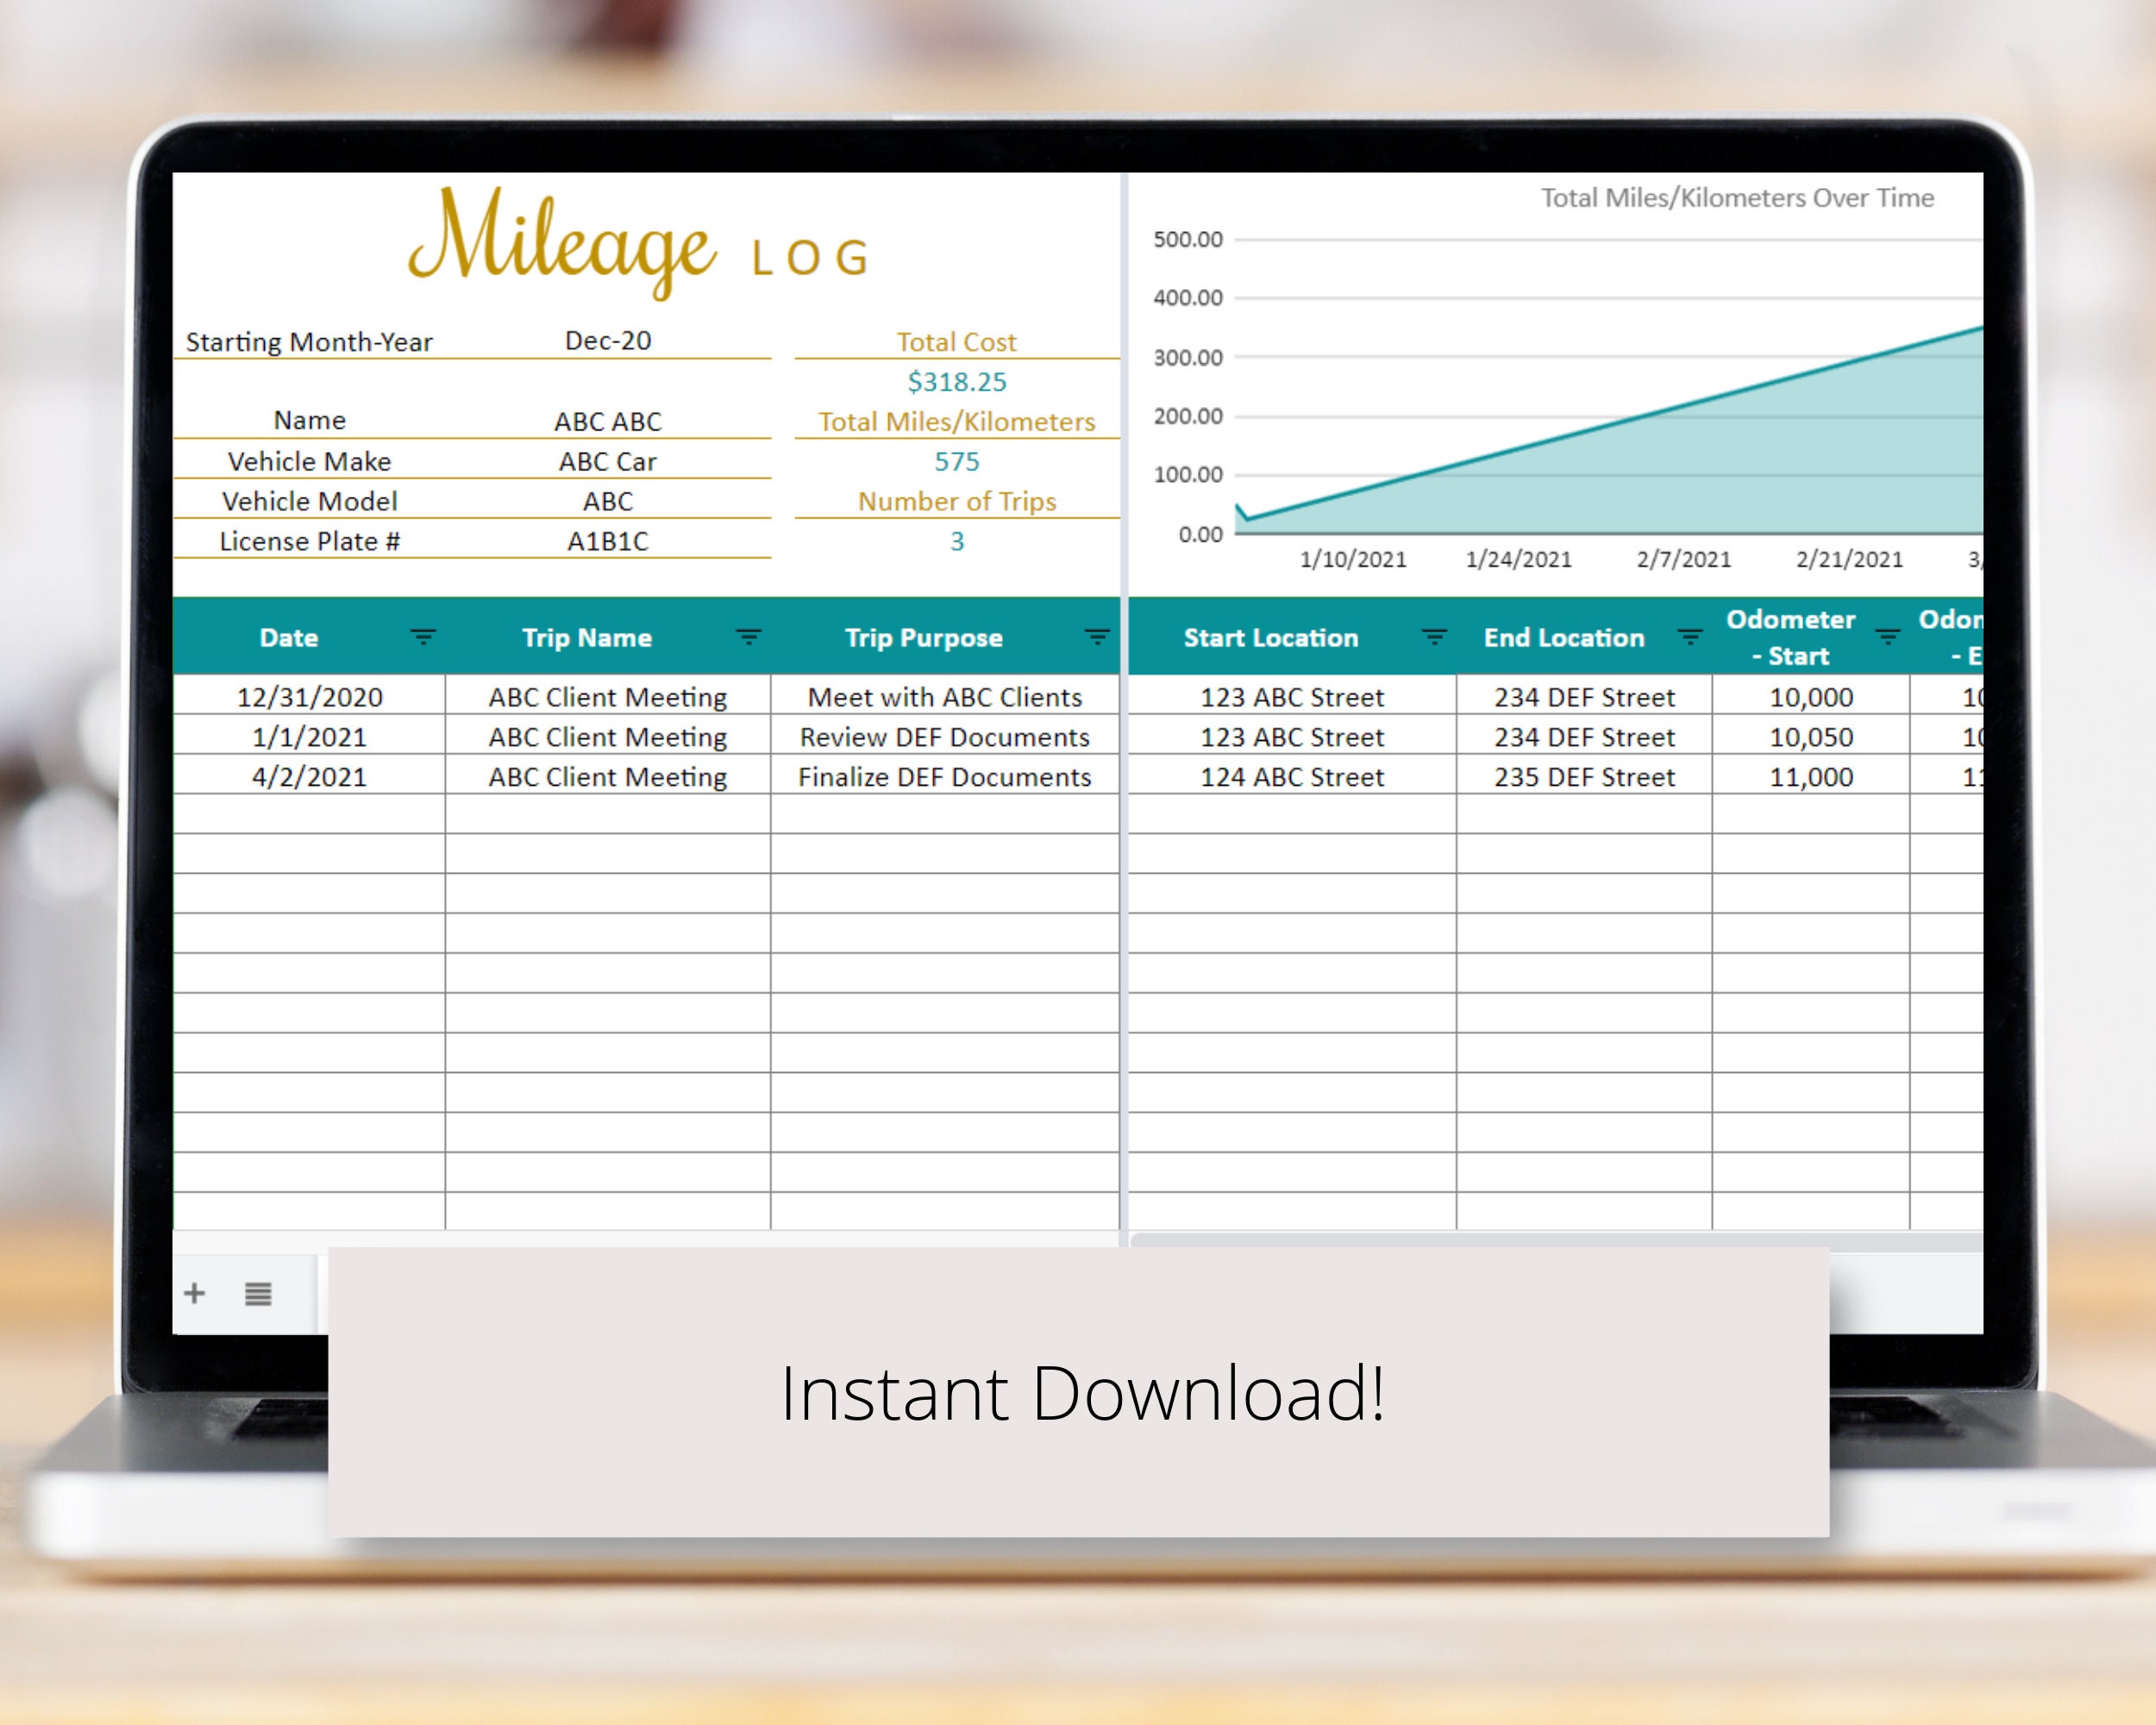Open the Trip Purpose filter icon
Image resolution: width=2156 pixels, height=1725 pixels.
[x=1097, y=637]
